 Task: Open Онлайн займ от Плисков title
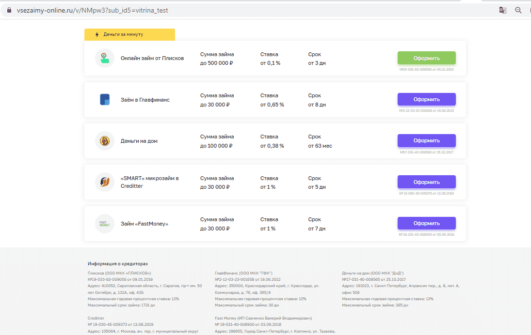coord(152,58)
